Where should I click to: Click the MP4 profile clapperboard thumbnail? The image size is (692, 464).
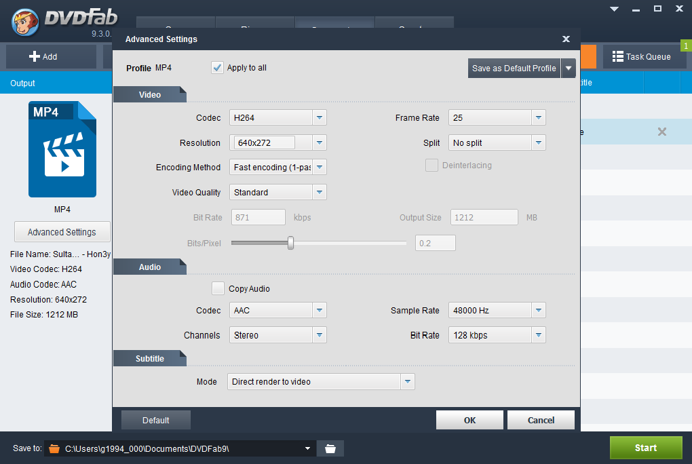coord(62,149)
